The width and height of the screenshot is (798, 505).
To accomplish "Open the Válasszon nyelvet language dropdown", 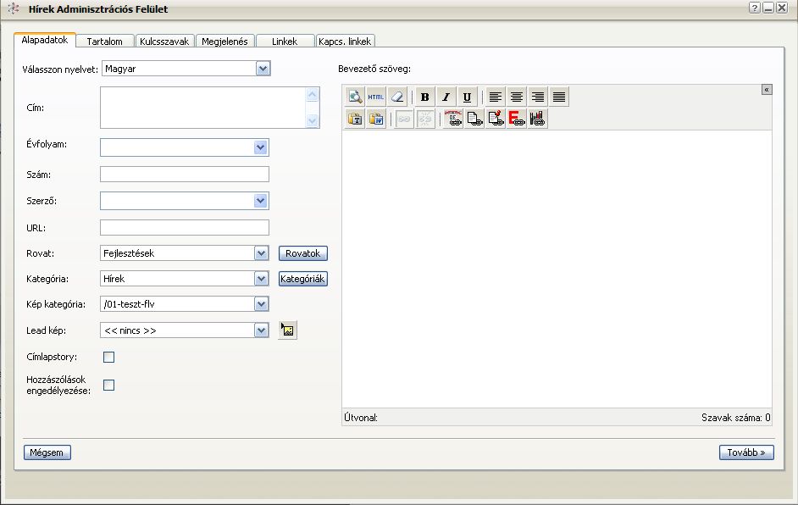I will click(x=263, y=69).
